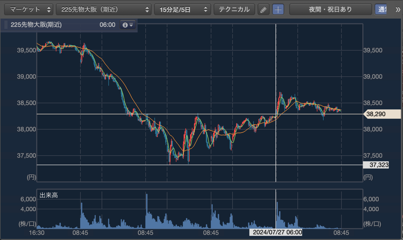Open the info menu beside 06:00

(x=128, y=25)
